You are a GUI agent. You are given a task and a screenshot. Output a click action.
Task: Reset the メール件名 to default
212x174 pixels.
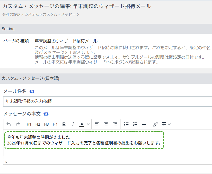click(x=32, y=92)
